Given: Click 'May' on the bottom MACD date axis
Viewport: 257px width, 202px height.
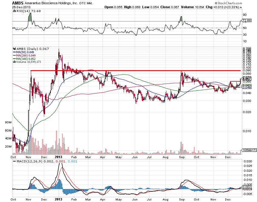Looking at the screenshot, I should 119,200.
